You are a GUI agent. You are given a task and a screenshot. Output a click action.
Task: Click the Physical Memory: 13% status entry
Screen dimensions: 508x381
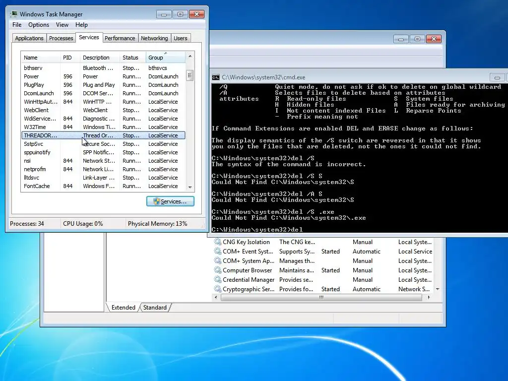point(157,224)
